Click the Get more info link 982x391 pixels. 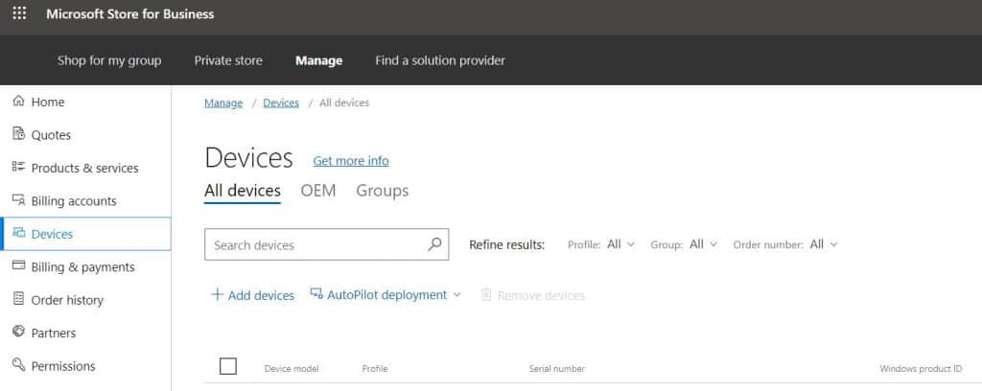tap(351, 161)
